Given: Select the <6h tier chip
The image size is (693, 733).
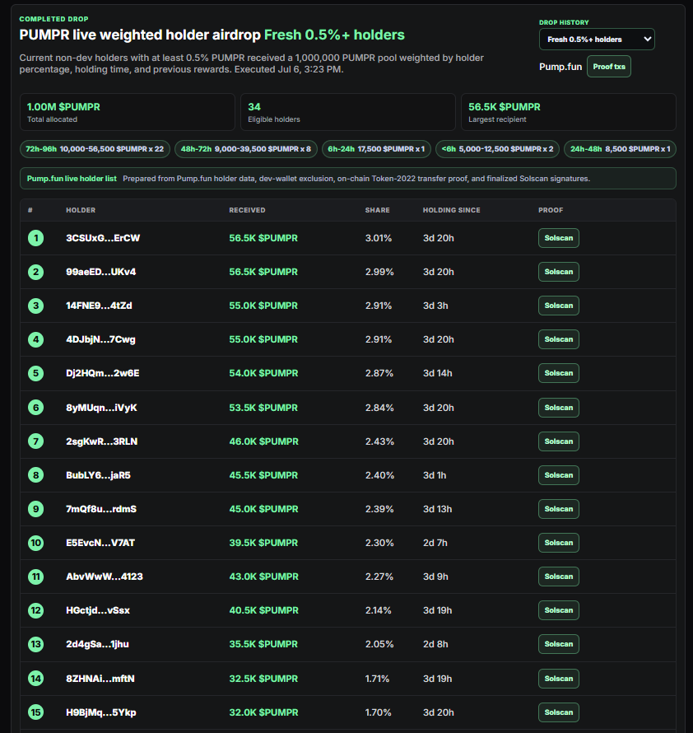Looking at the screenshot, I should click(497, 149).
